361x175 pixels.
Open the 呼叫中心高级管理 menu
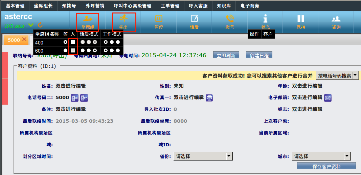click(132, 6)
